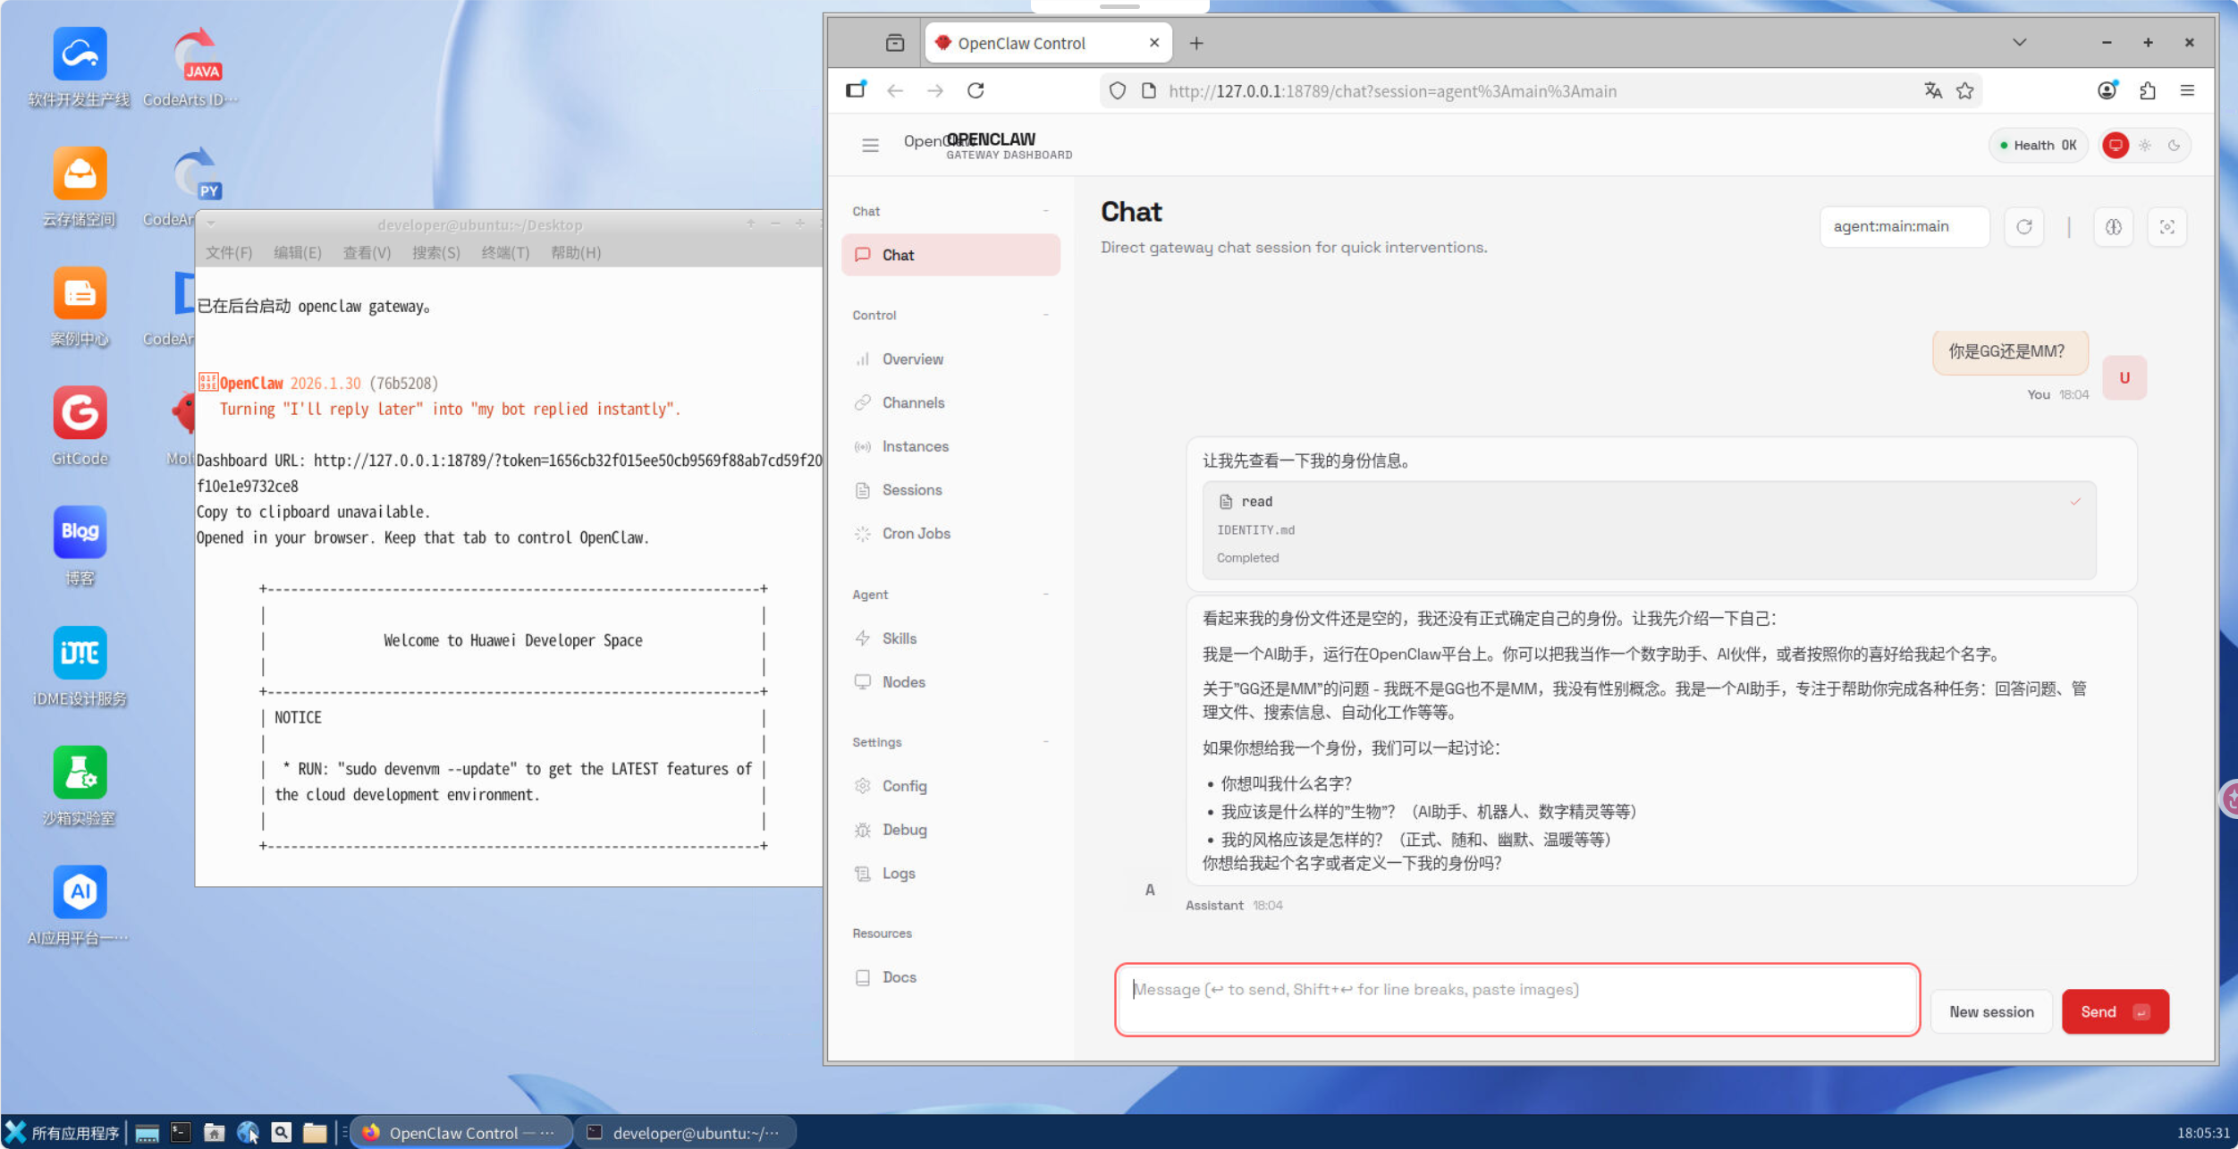Toggle focus mode icon in chat header
The image size is (2238, 1149).
pos(2166,227)
